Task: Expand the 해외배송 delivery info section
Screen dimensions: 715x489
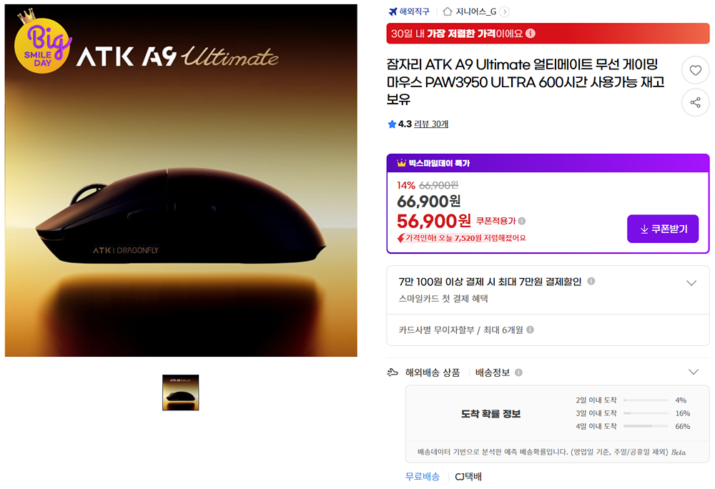Action: (693, 372)
